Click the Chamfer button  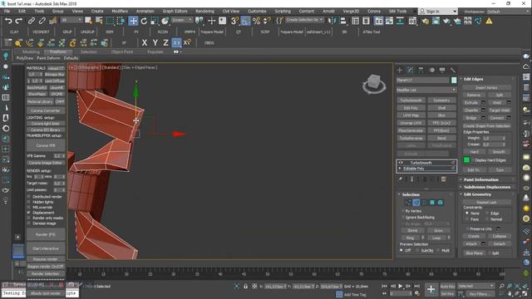tap(471, 110)
